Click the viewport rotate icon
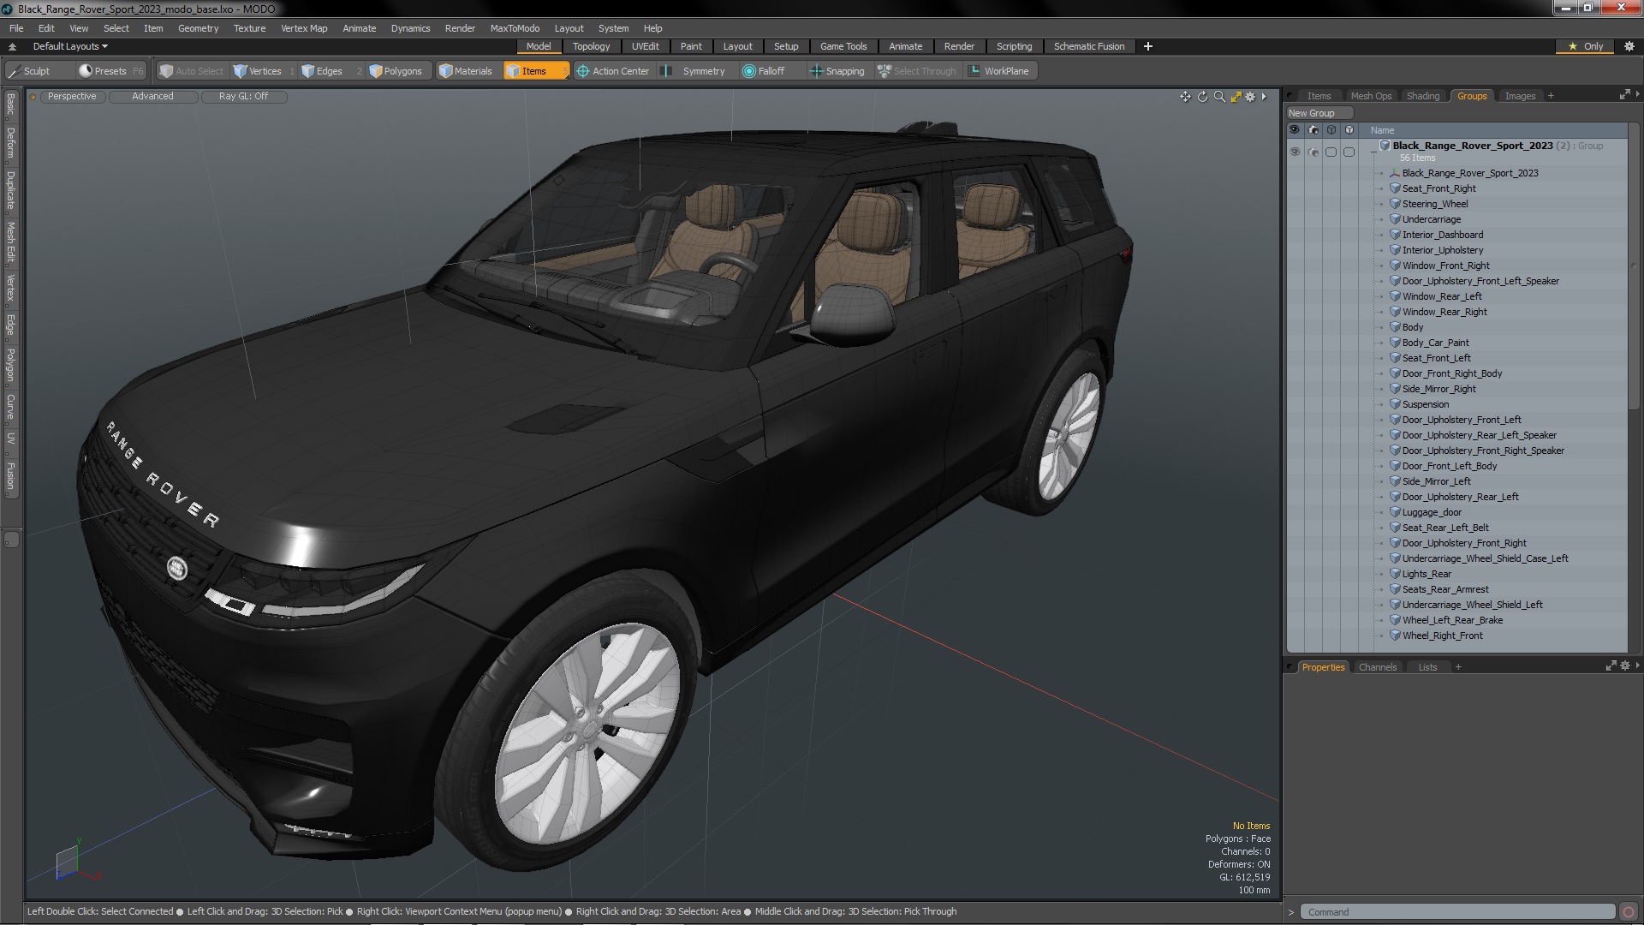The width and height of the screenshot is (1644, 925). pos(1202,97)
